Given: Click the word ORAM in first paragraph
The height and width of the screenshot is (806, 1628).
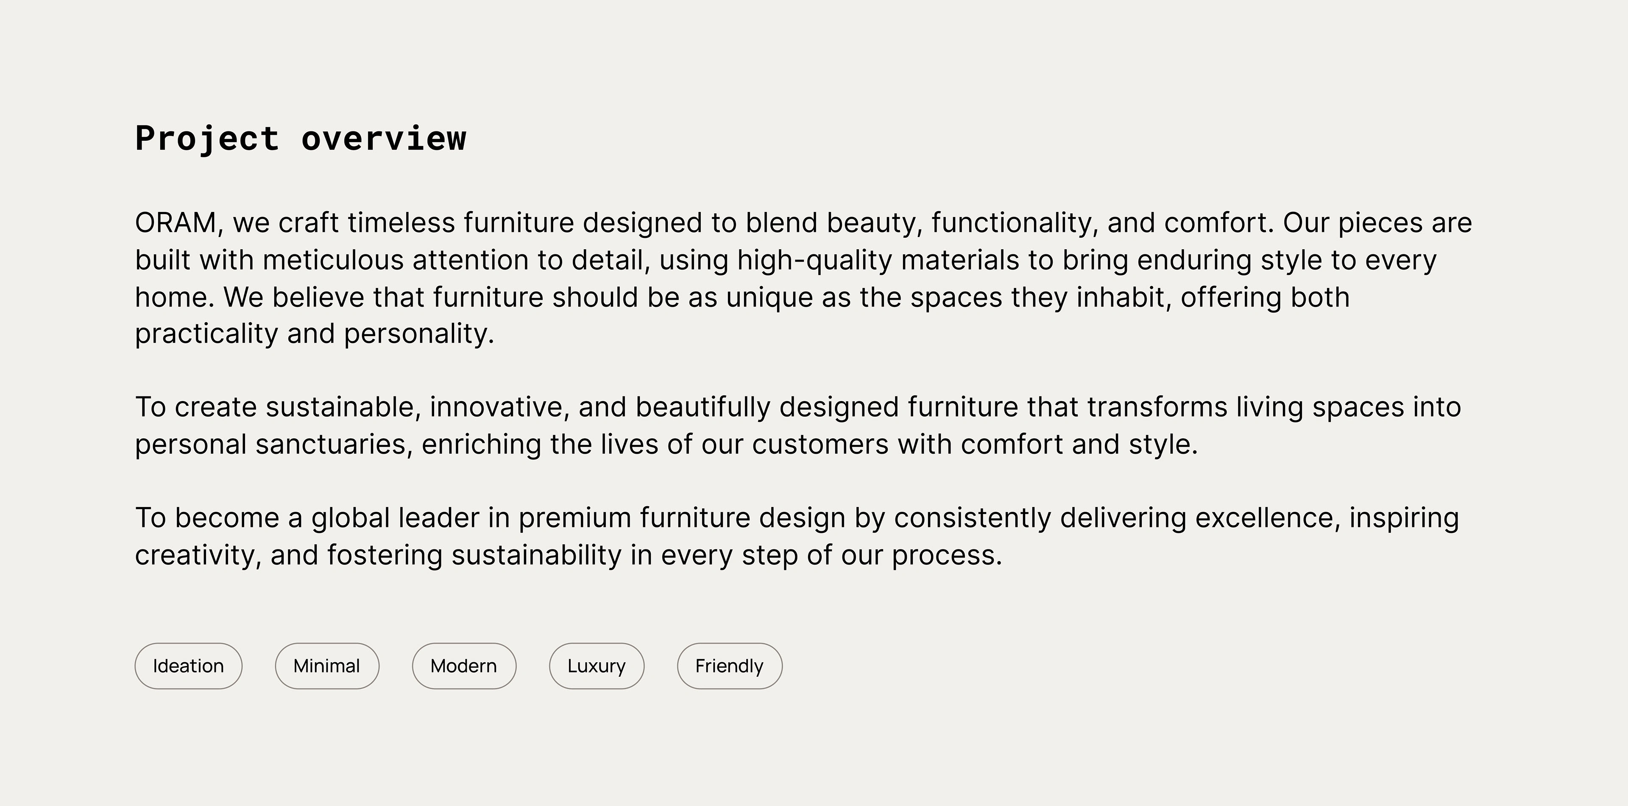Looking at the screenshot, I should point(176,223).
